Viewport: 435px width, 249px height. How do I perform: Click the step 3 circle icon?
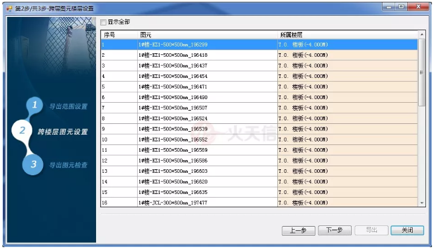[x=34, y=164]
